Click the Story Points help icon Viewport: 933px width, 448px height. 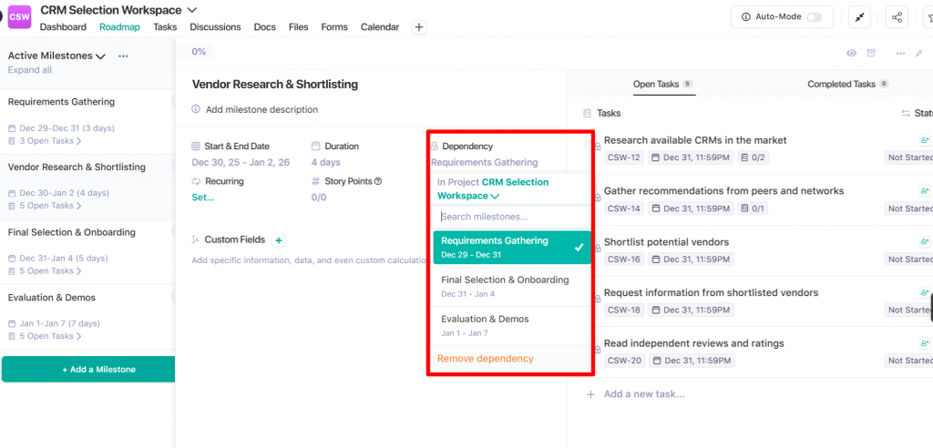tap(378, 181)
